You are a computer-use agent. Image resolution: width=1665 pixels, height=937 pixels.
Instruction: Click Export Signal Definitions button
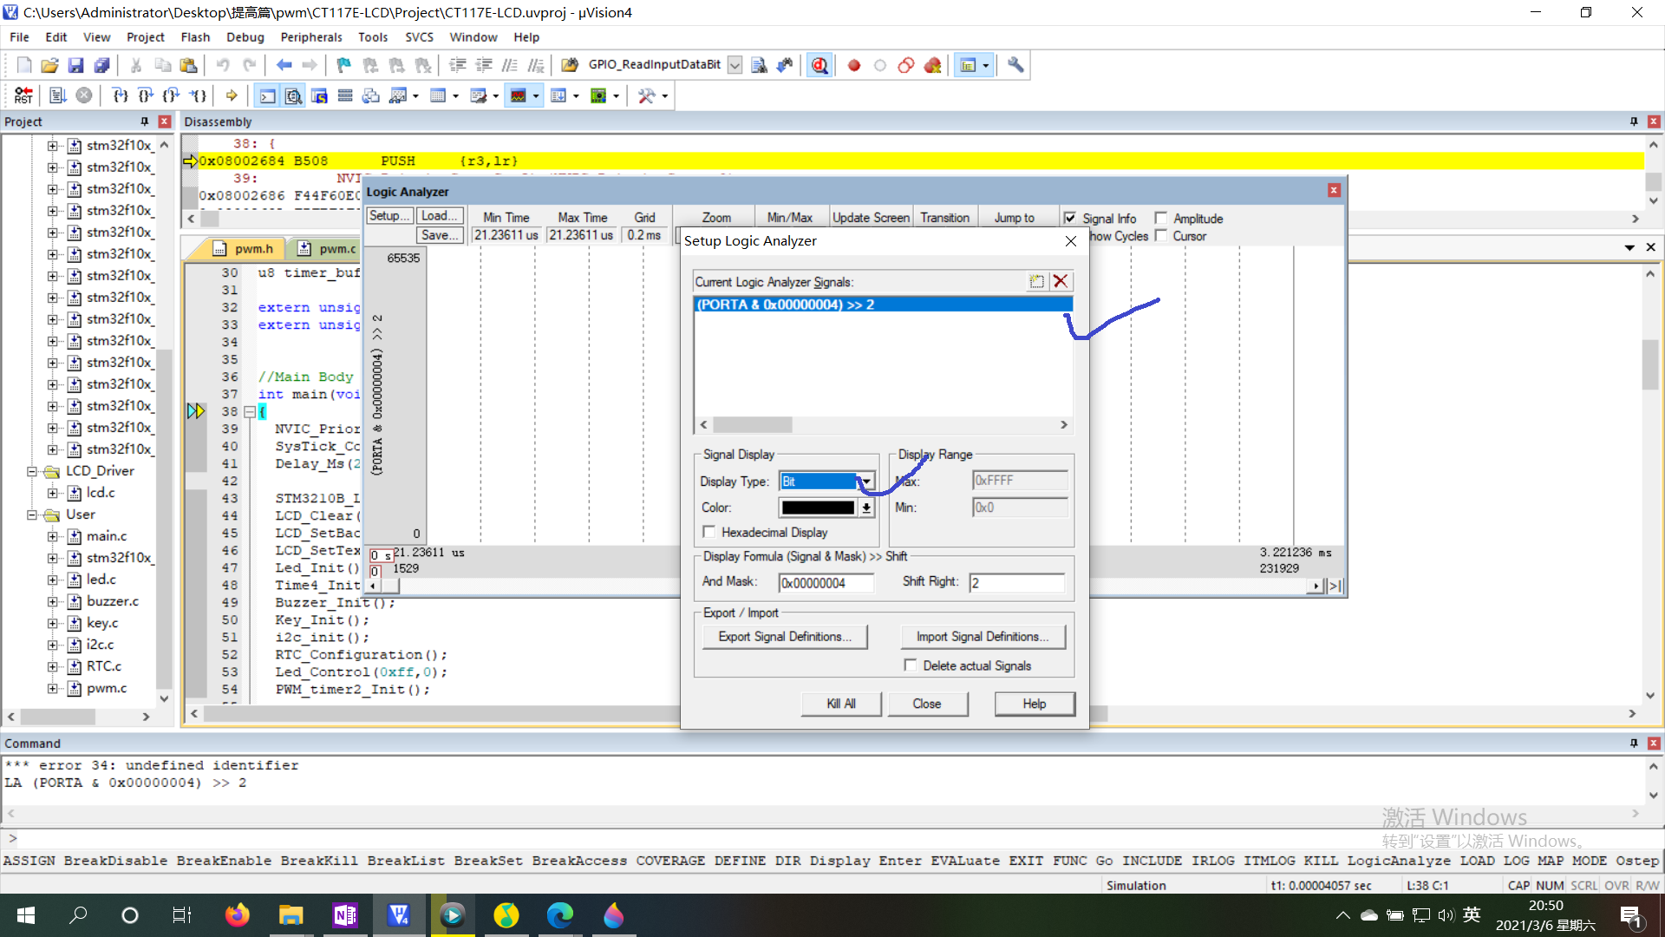point(785,637)
